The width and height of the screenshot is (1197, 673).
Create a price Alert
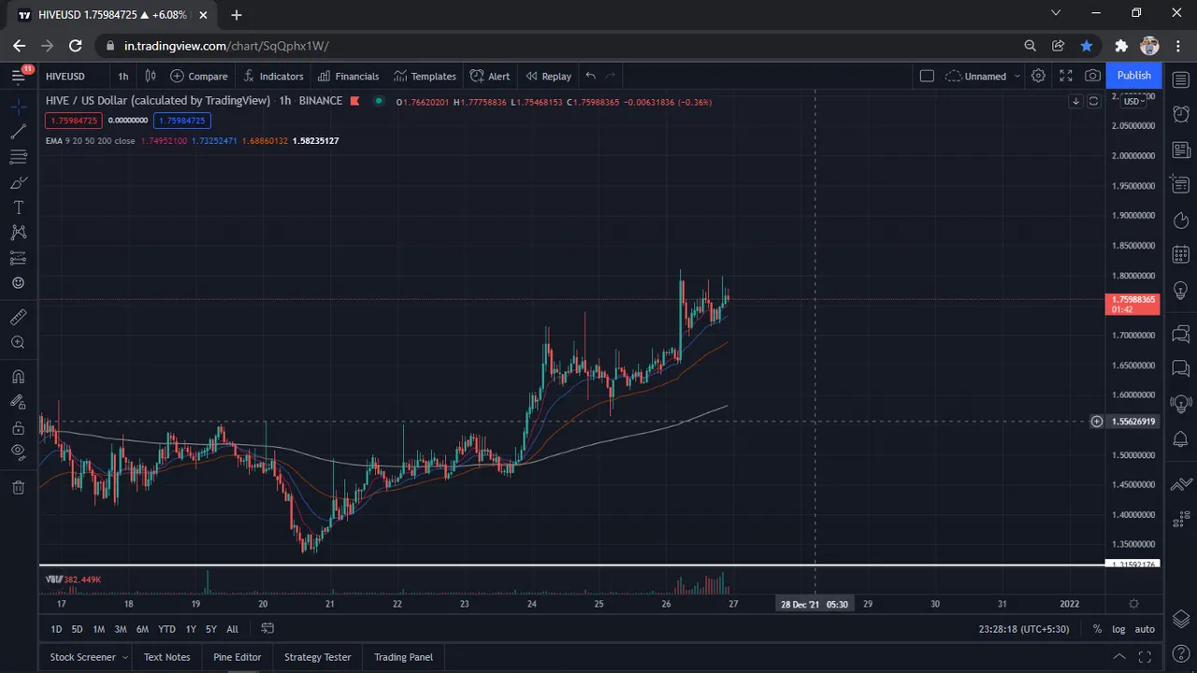(x=490, y=77)
